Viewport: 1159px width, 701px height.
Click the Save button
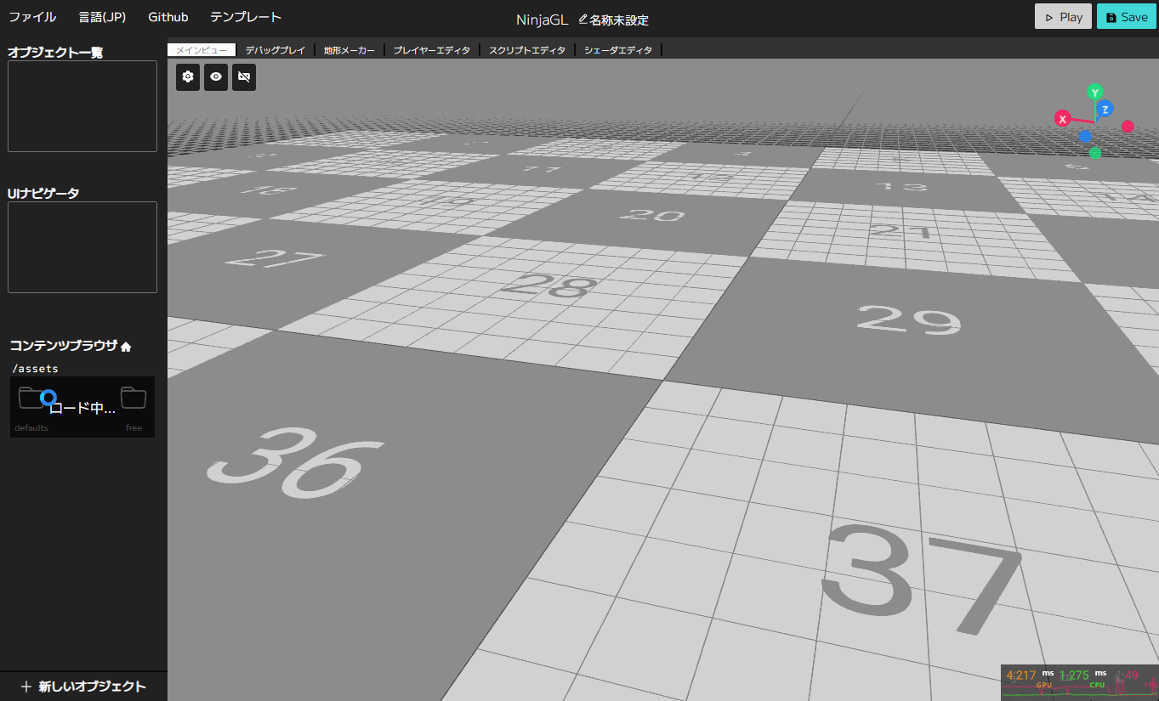[x=1126, y=16]
